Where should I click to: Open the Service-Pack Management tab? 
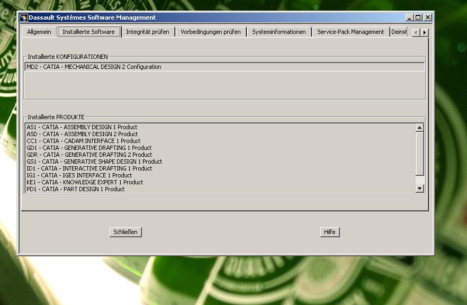pos(351,32)
